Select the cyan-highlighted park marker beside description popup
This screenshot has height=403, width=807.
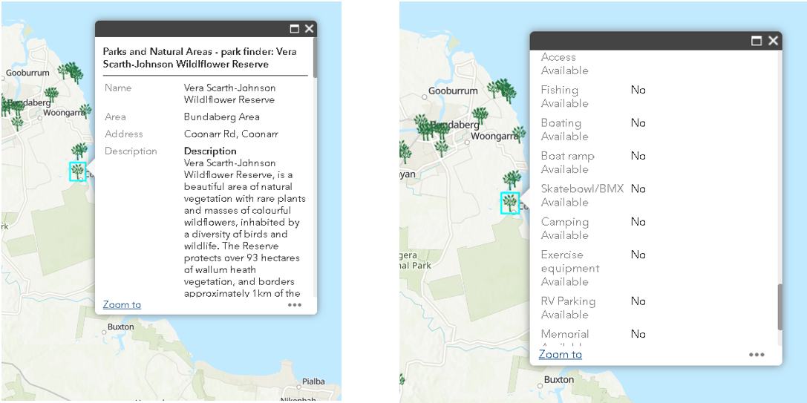tap(78, 171)
